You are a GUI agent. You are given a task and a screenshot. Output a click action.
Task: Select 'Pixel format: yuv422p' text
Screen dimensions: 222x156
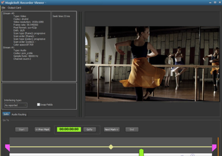(x=25, y=28)
